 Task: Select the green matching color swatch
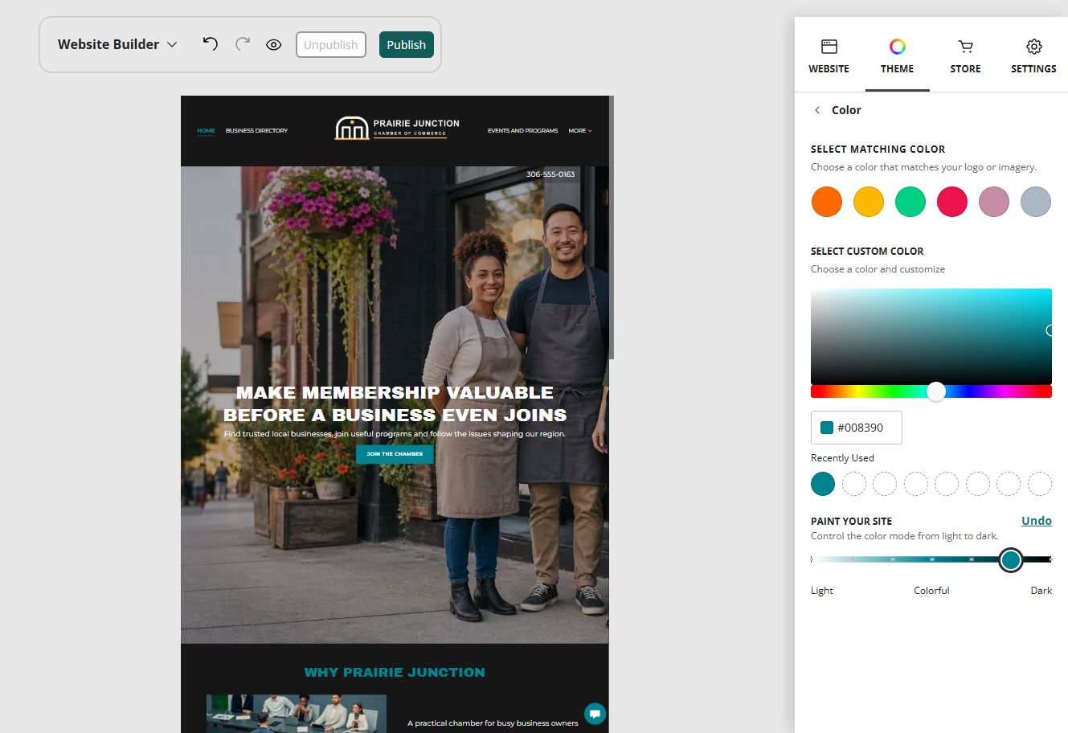click(x=910, y=202)
